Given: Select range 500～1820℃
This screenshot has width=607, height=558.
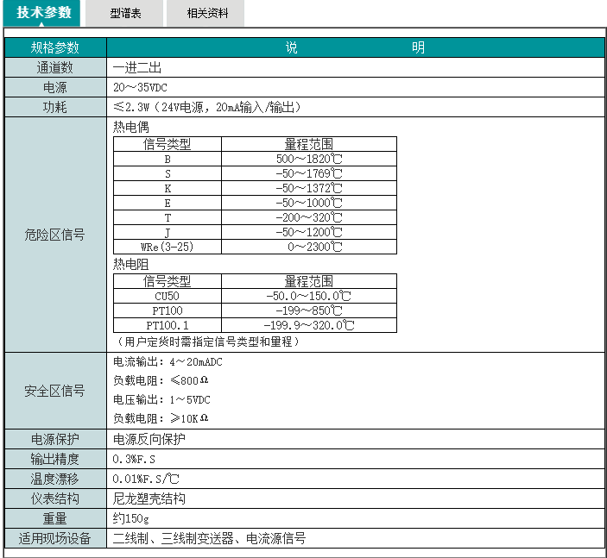Looking at the screenshot, I should 309,159.
